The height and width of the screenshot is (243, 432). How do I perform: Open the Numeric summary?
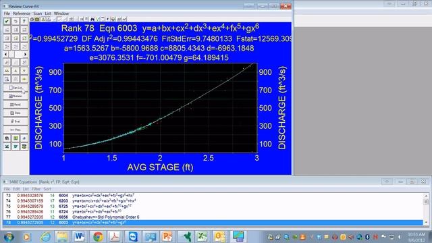point(16,96)
